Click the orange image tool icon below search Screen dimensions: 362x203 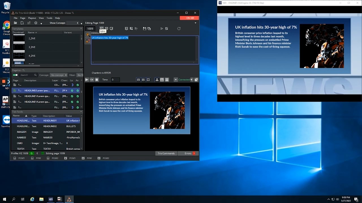(88, 41)
